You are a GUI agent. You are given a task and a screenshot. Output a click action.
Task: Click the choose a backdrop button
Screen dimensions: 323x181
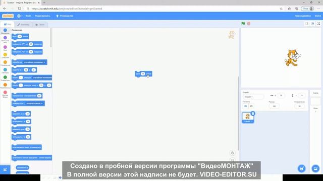(x=315, y=168)
